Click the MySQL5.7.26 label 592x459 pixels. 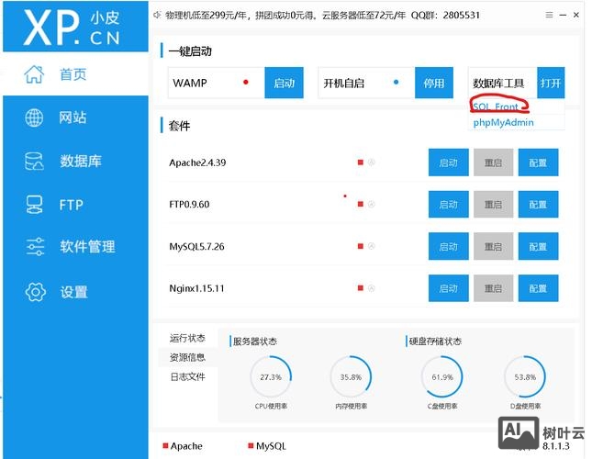pos(196,246)
